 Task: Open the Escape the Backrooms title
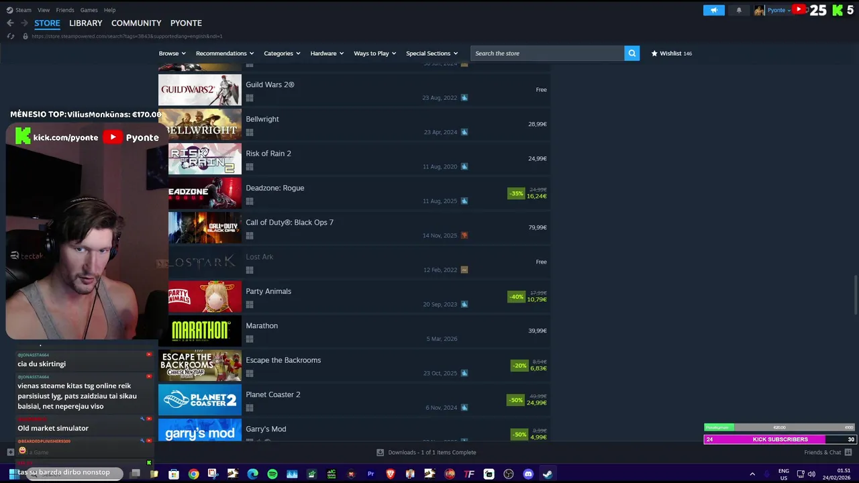283,360
